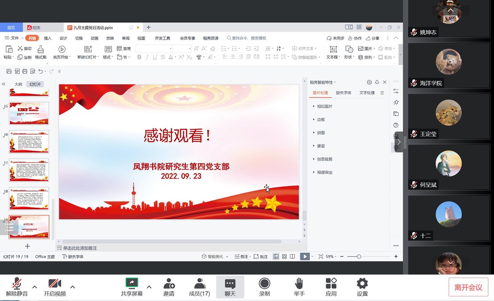The width and height of the screenshot is (494, 301).
Task: Expand the 相似图片 section
Action: (x=324, y=106)
